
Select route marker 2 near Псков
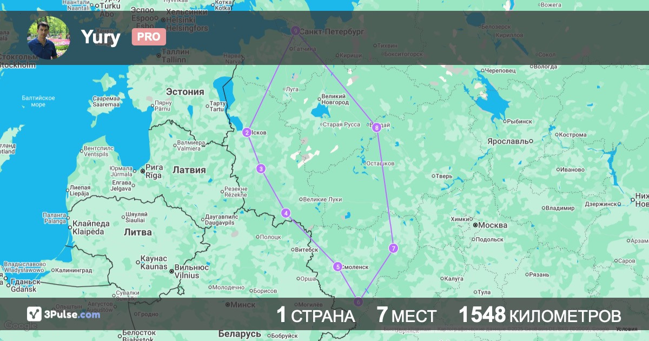(x=247, y=133)
